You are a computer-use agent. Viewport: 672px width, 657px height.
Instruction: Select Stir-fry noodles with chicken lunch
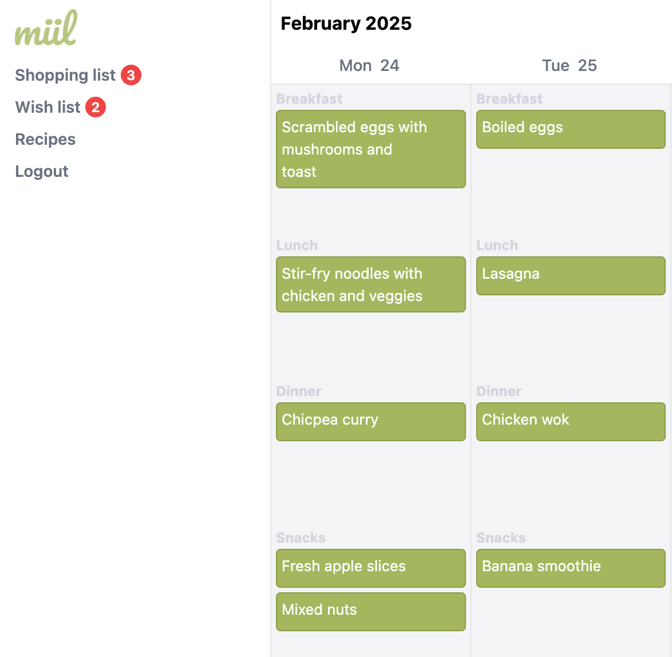[x=370, y=284]
